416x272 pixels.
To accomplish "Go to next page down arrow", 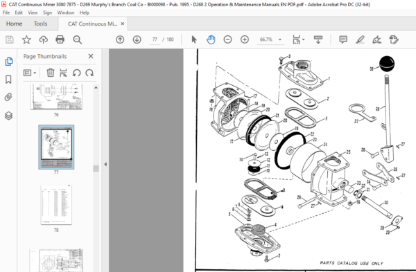I will coord(137,39).
